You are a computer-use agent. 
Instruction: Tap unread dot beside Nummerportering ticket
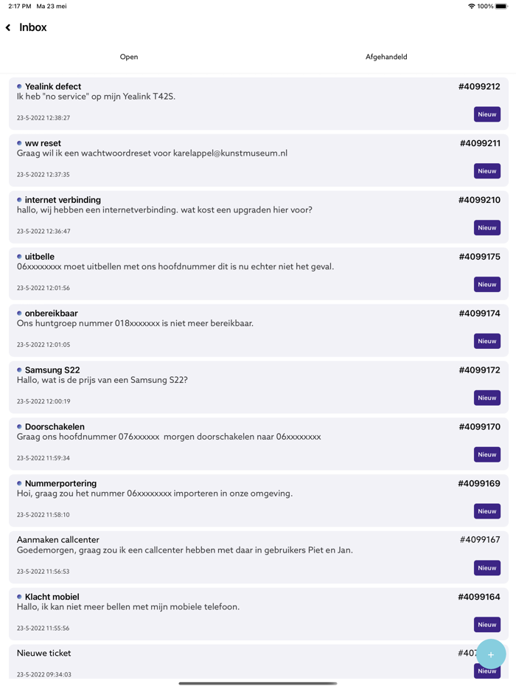[19, 483]
